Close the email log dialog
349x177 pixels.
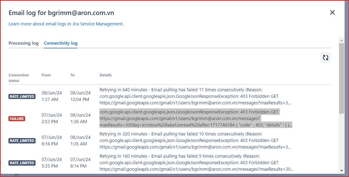[332, 13]
